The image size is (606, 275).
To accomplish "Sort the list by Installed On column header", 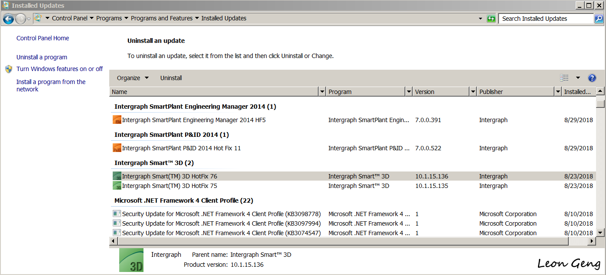I will pyautogui.click(x=579, y=92).
